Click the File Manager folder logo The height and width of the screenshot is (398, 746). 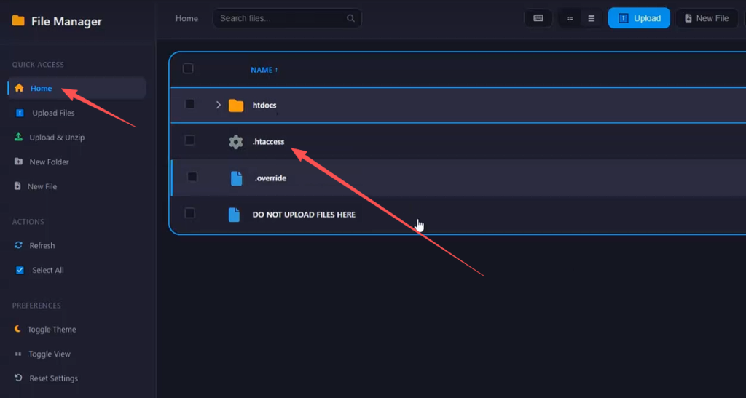(x=18, y=20)
